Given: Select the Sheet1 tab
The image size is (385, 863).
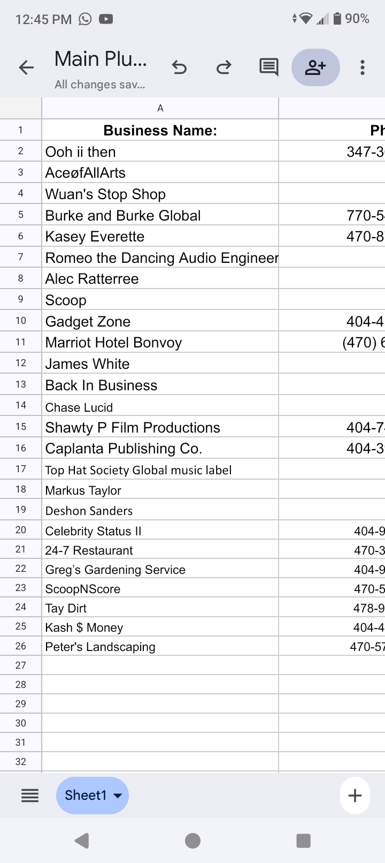Looking at the screenshot, I should (86, 796).
